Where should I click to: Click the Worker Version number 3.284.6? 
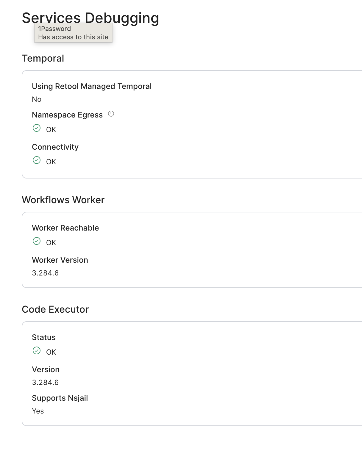(45, 273)
